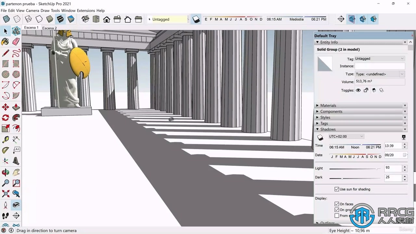Switch to X-ray face style
Viewport: 416px width, 234px height.
coord(6,19)
